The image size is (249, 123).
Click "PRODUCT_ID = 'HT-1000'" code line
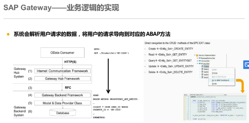[107, 110]
